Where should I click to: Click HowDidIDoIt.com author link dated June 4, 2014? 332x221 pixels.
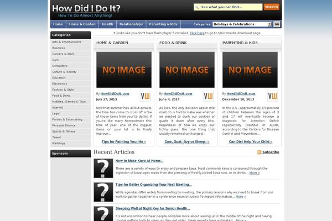pyautogui.click(x=178, y=94)
